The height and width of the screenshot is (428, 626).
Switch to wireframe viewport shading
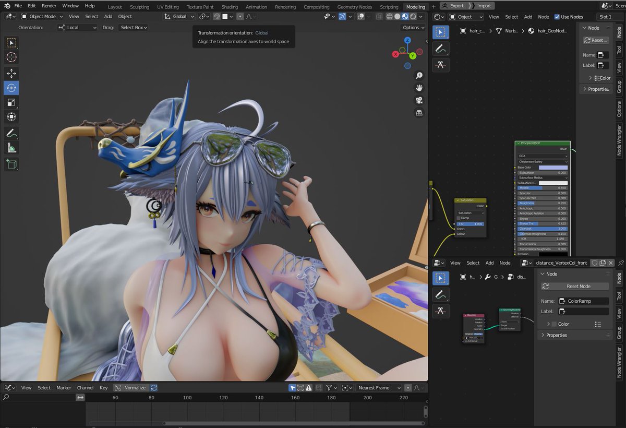pos(389,17)
